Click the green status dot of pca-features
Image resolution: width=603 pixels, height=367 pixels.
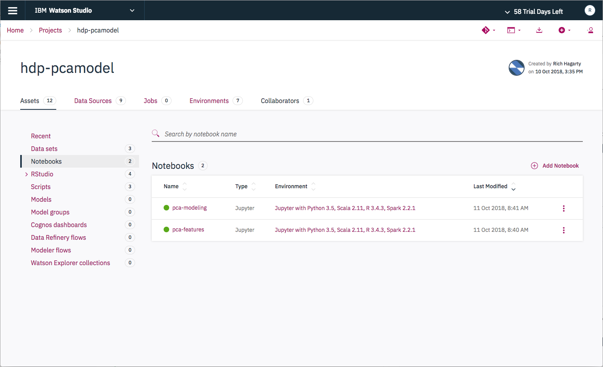(x=166, y=229)
